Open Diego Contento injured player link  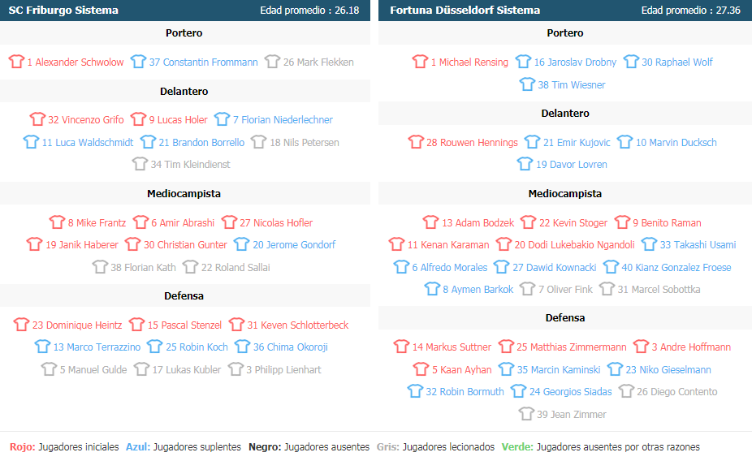[x=677, y=392]
